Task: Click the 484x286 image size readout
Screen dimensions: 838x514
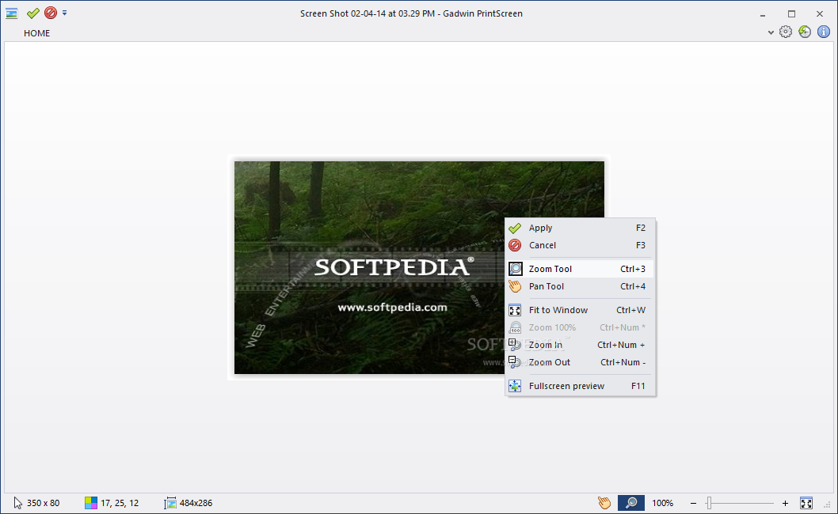Action: [196, 503]
